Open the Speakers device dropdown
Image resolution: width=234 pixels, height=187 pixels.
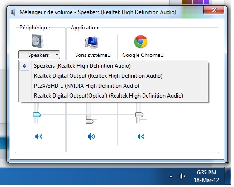coord(39,55)
